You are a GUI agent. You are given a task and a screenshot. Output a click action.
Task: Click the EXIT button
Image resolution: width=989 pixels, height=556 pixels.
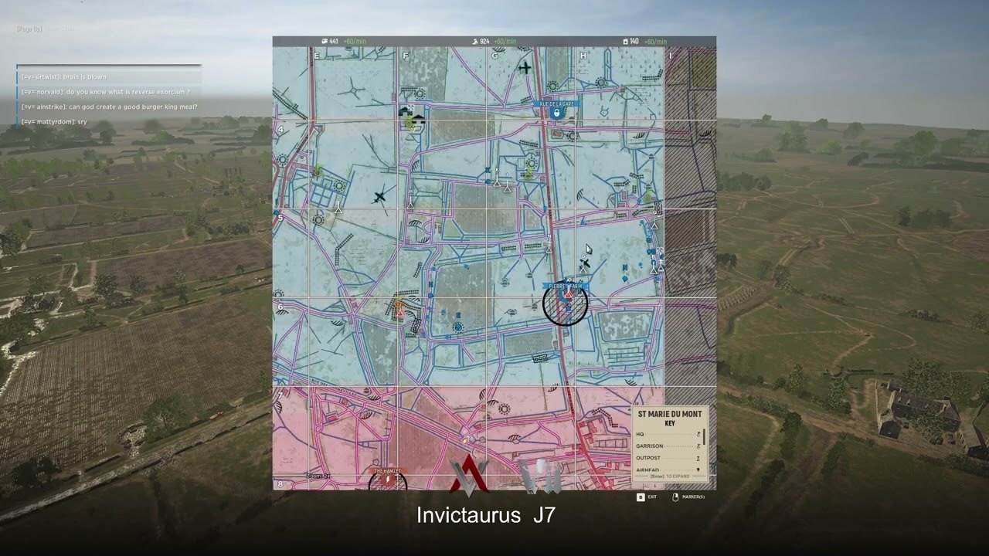pyautogui.click(x=647, y=497)
